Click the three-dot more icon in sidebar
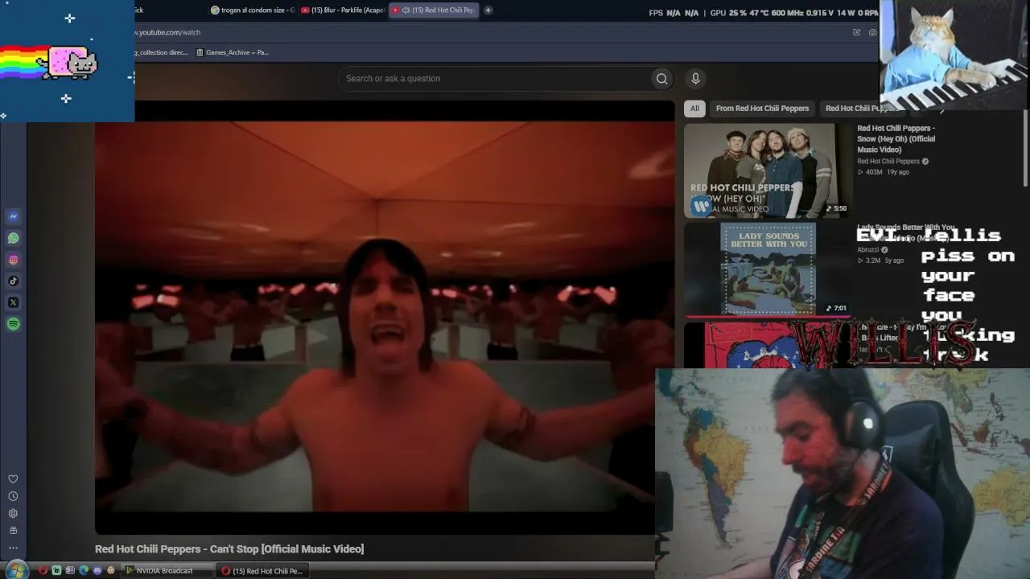Image resolution: width=1030 pixels, height=579 pixels. tap(13, 548)
